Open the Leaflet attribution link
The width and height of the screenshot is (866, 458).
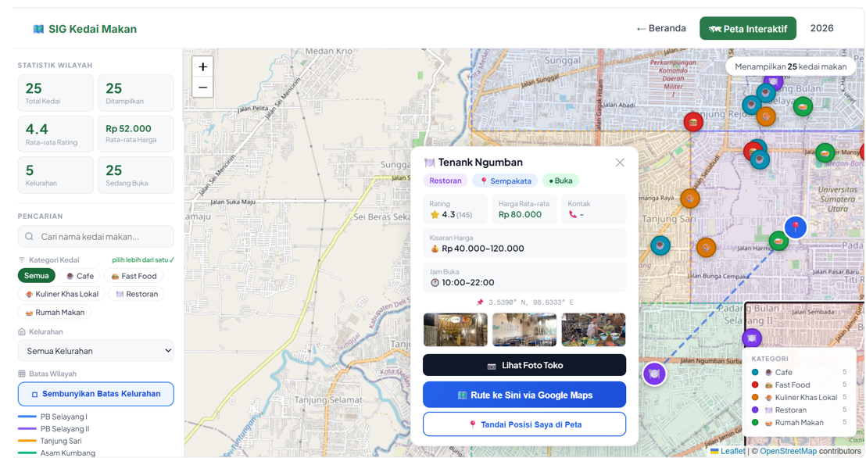coord(732,451)
